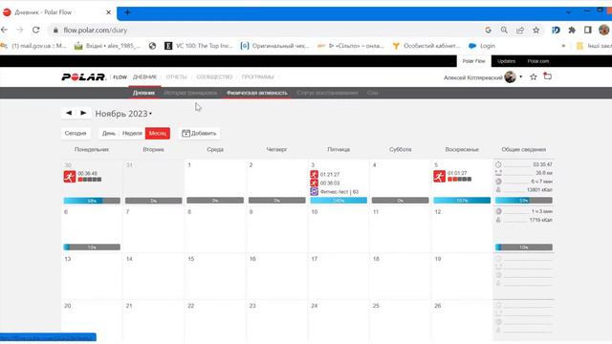612x344 pixels.
Task: Open the running workout icon on October 30
Action: tap(70, 177)
